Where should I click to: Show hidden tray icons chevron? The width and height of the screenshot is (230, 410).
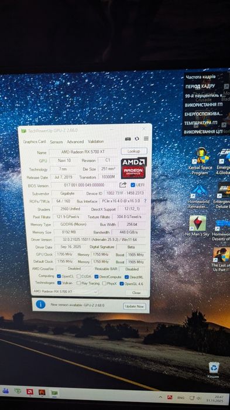pos(160,397)
